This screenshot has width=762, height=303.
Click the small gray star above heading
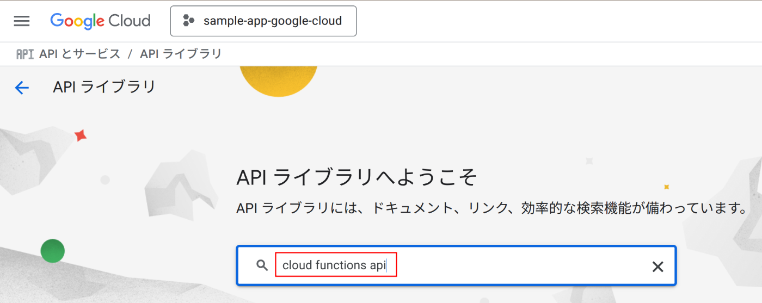click(588, 161)
